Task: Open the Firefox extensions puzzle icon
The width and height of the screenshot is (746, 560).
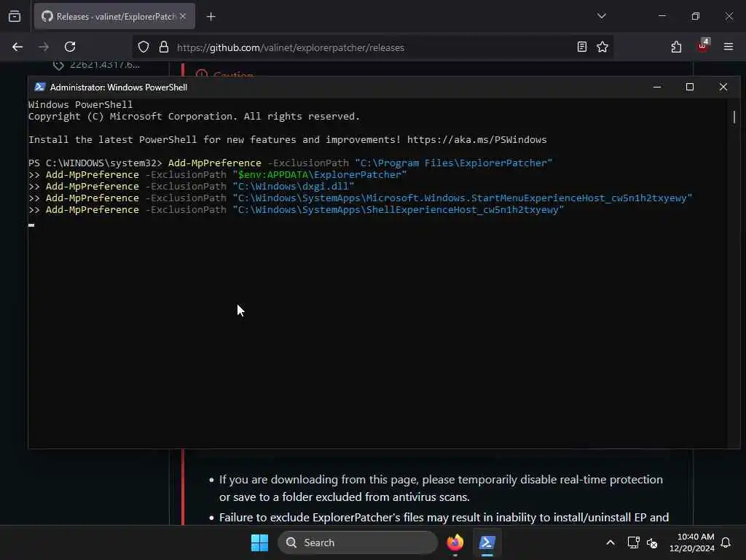Action: [x=676, y=47]
